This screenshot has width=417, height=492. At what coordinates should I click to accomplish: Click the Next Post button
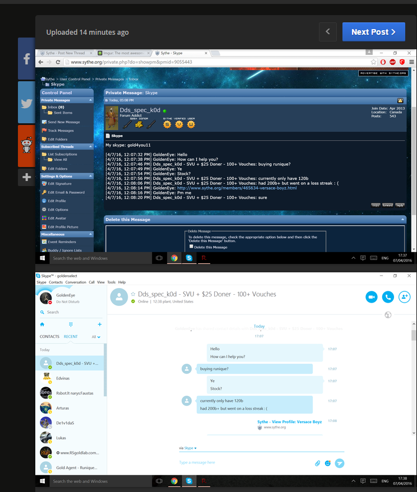[373, 32]
